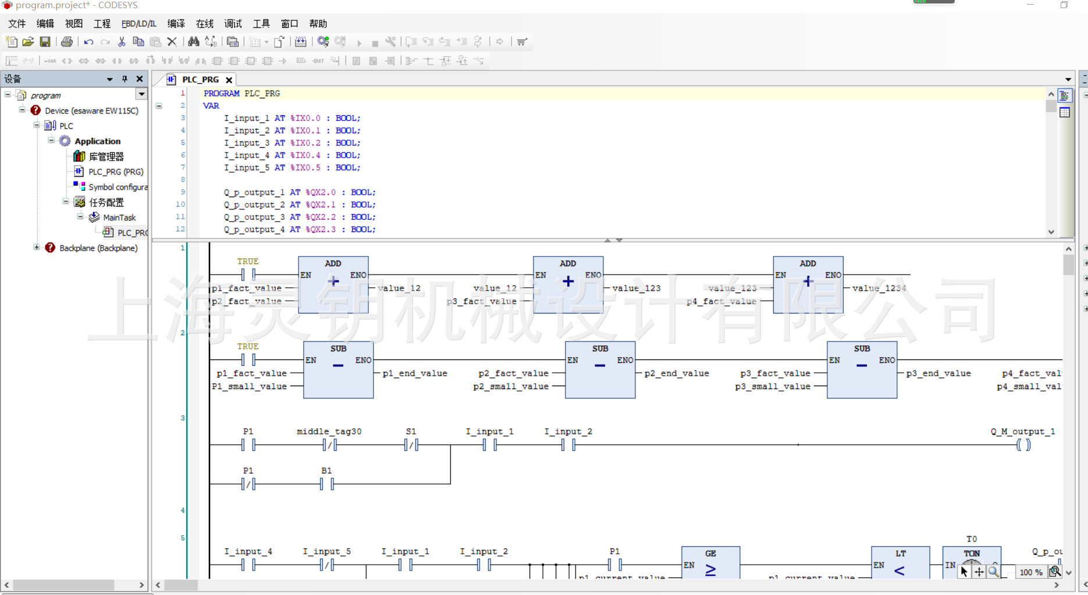Switch to tabular declaration view icon
This screenshot has width=1088, height=595.
[1065, 113]
